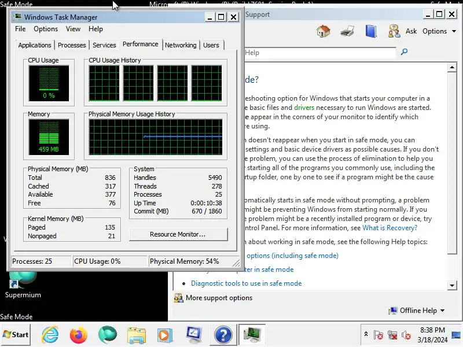This screenshot has height=347, width=463.
Task: Click the Show desktop button
Action: [x=456, y=335]
